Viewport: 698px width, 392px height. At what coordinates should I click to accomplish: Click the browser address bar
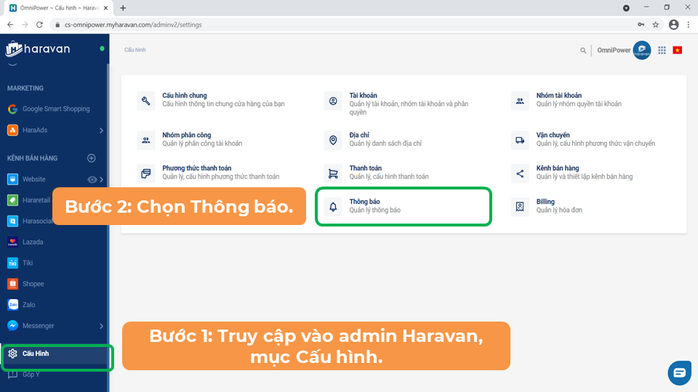pyautogui.click(x=327, y=25)
